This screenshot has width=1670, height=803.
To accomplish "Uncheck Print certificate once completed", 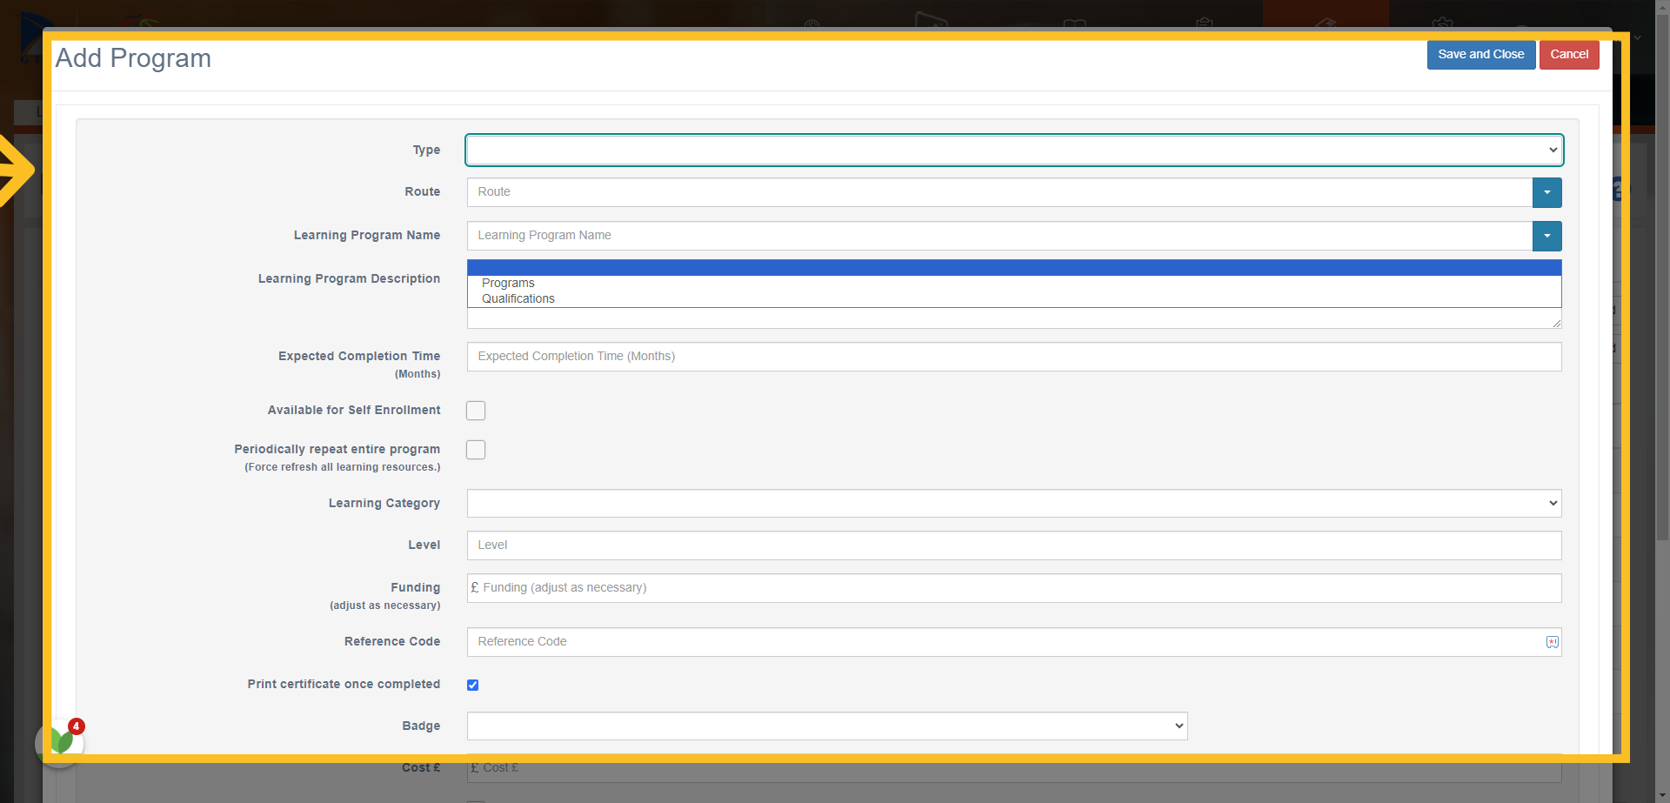I will point(473,685).
